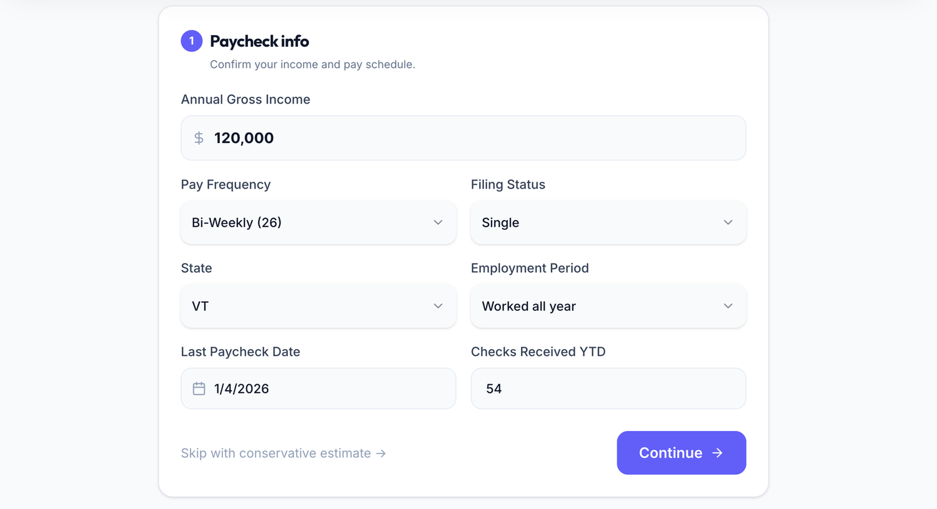
Task: Click the Continue button
Action: pyautogui.click(x=681, y=453)
